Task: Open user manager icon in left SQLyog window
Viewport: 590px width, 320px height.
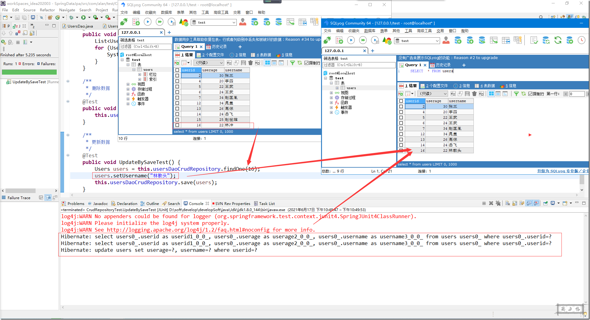Action: click(x=243, y=22)
